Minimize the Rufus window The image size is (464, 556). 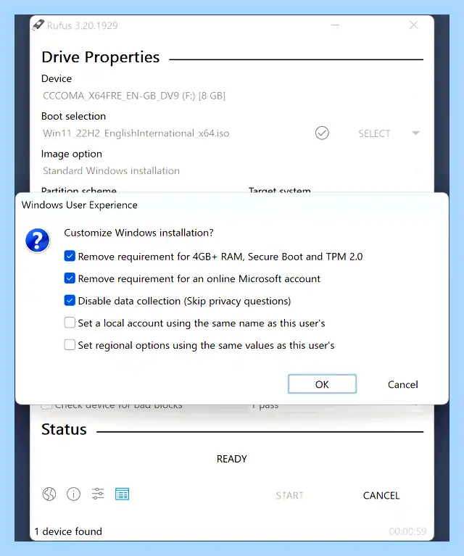[x=335, y=25]
